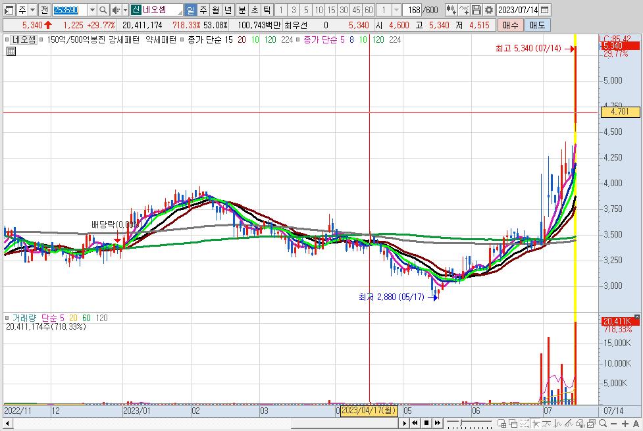The width and height of the screenshot is (643, 431).
Task: Click the add candlestick chart icon
Action: 451,9
